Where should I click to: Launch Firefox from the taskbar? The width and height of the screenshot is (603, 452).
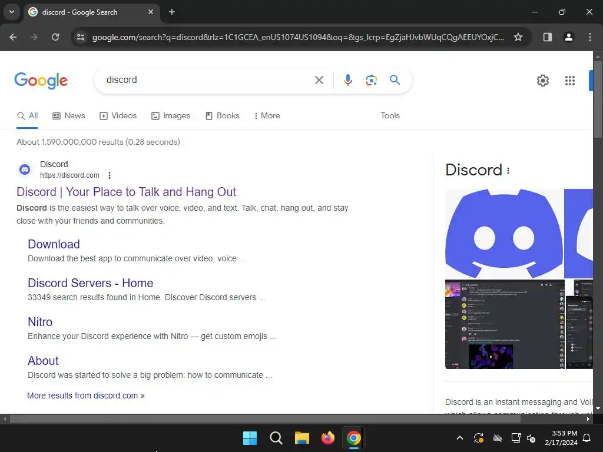coord(327,438)
